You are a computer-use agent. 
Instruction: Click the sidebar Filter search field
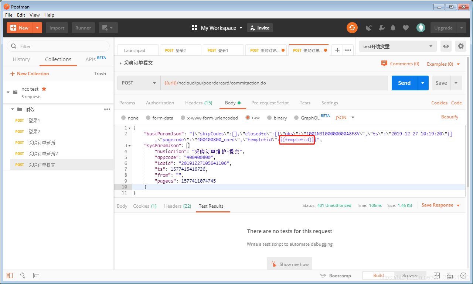click(58, 46)
